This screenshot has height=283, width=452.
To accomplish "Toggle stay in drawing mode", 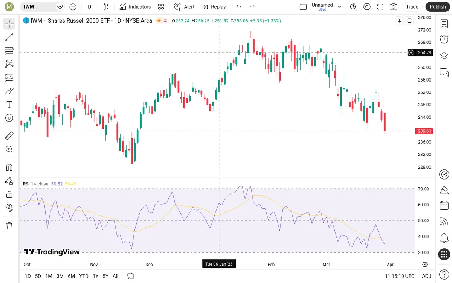I will coord(9,181).
